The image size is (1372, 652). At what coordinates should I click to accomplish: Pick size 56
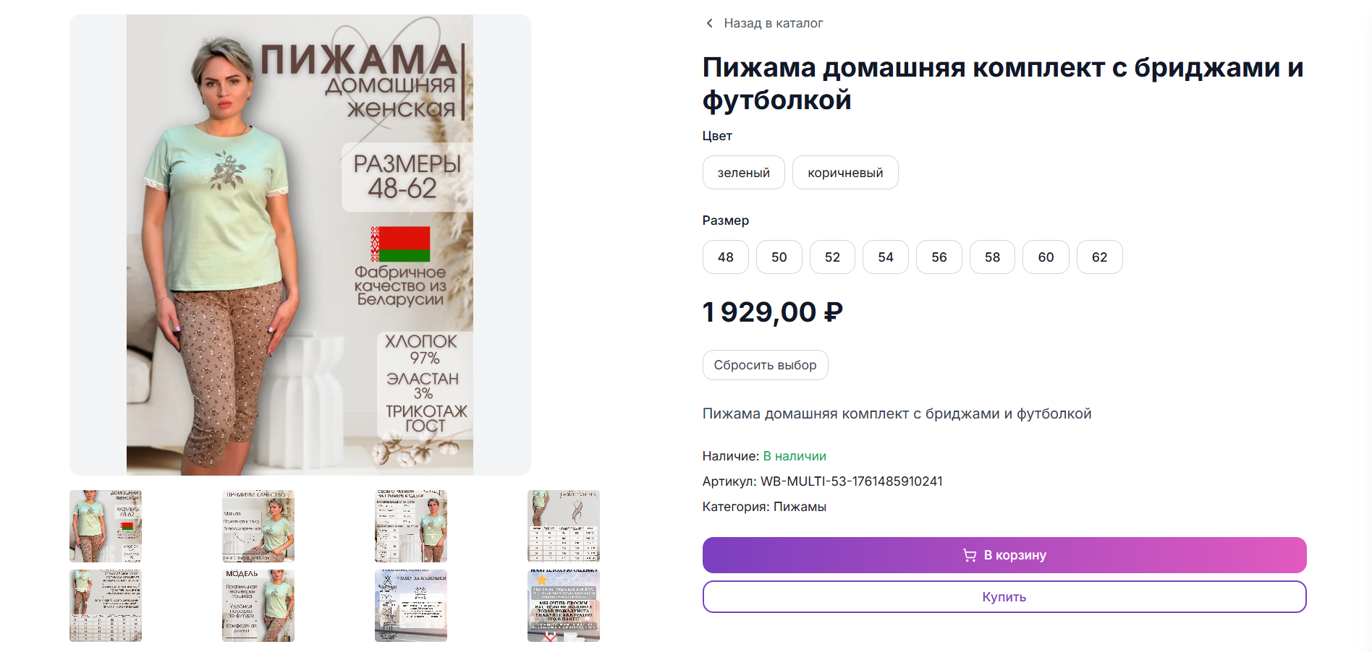(x=939, y=257)
